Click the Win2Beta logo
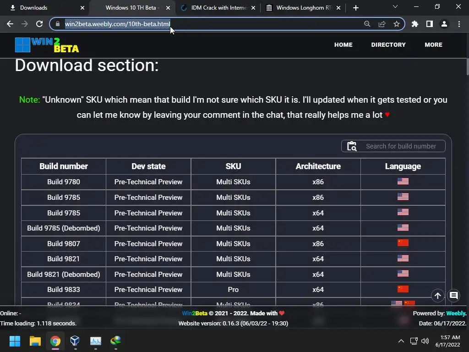 coord(47,45)
